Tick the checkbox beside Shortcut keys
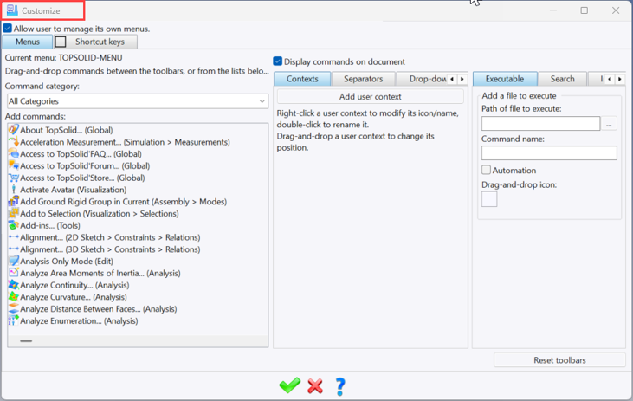Image resolution: width=633 pixels, height=401 pixels. 61,42
